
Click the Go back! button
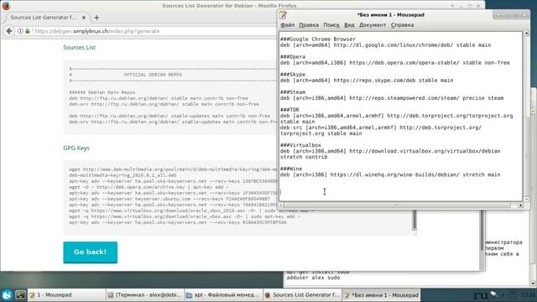(90, 253)
